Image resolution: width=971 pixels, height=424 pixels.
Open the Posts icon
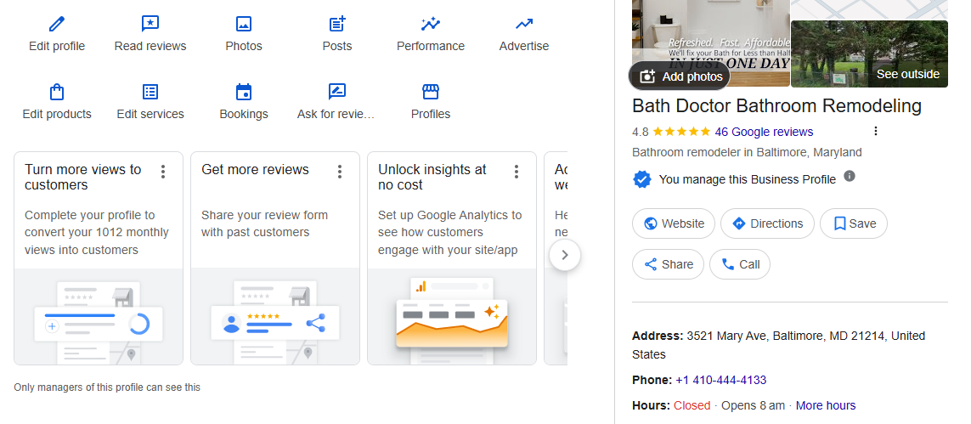337,24
